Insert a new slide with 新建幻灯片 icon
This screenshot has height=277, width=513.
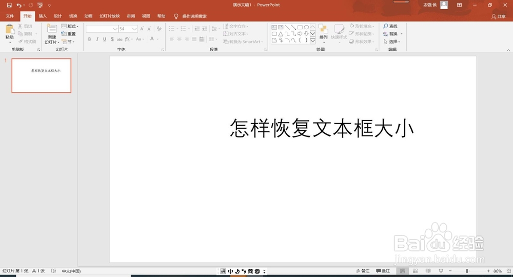[52, 29]
